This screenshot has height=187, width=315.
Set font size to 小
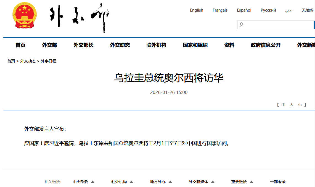(300, 105)
